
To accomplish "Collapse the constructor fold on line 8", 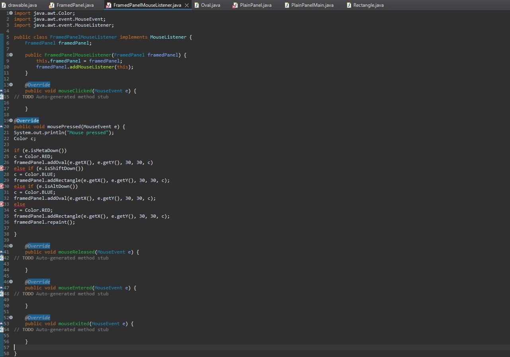I will pos(11,55).
